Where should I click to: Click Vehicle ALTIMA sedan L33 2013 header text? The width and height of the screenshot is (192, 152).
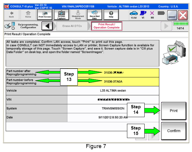point(128,6)
